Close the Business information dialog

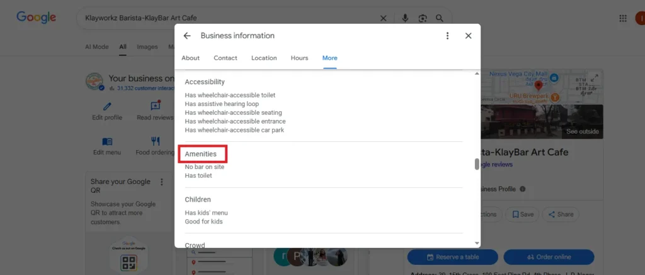[x=468, y=36]
